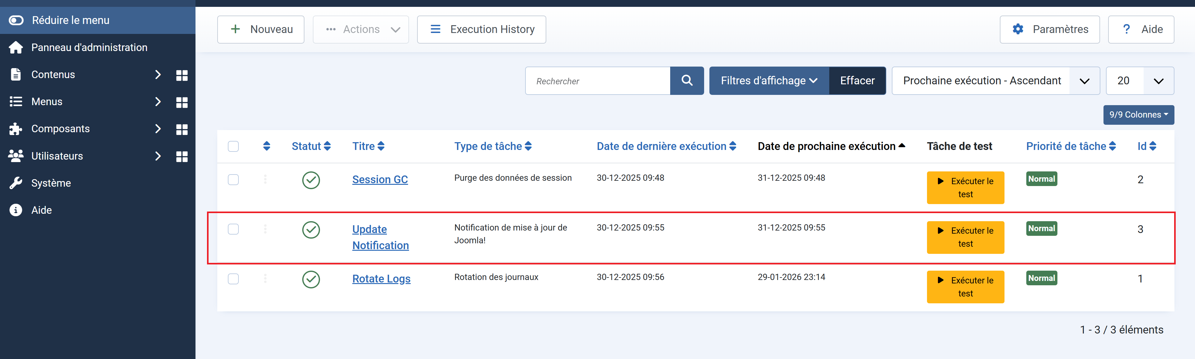Image resolution: width=1195 pixels, height=359 pixels.
Task: Click the Paramètres gear icon
Action: [x=1017, y=29]
